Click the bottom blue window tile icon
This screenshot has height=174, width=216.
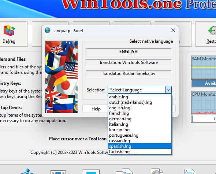pyautogui.click(x=91, y=172)
